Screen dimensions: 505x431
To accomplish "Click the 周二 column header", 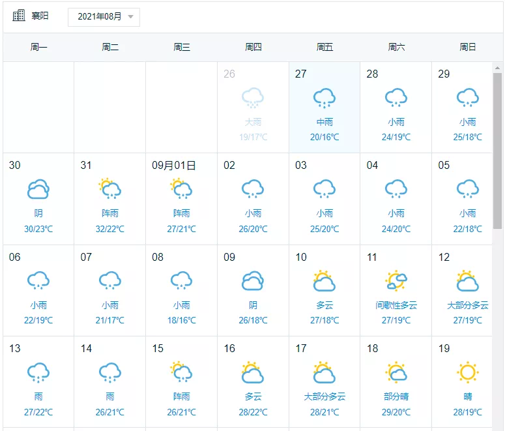I will [x=110, y=47].
